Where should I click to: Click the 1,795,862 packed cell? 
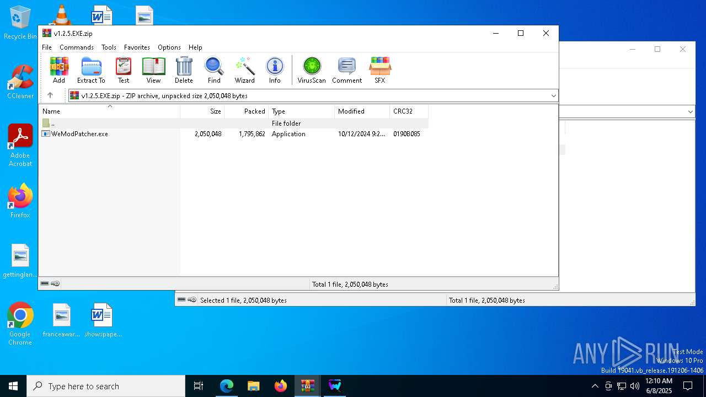coord(252,134)
